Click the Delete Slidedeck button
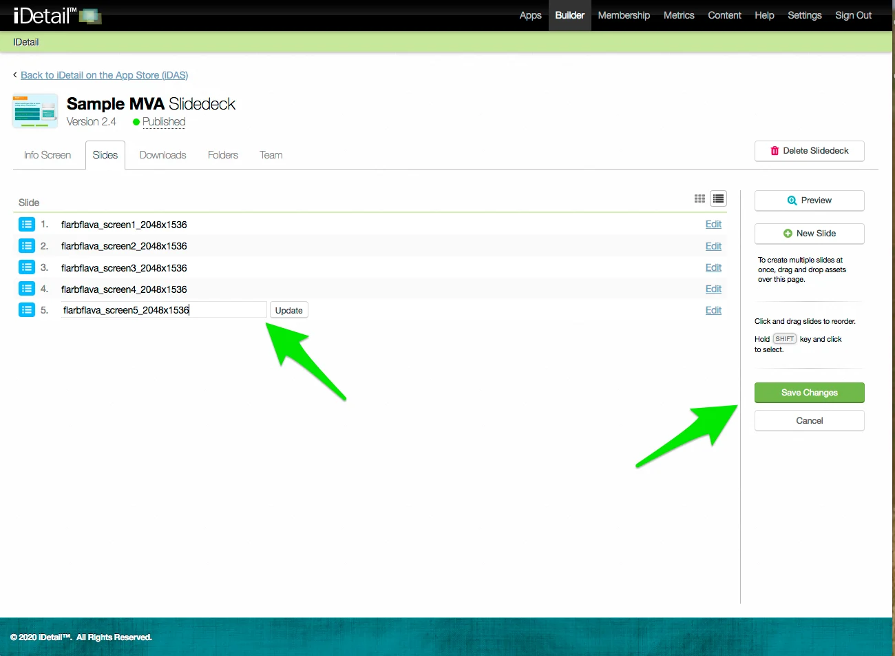 [x=810, y=151]
